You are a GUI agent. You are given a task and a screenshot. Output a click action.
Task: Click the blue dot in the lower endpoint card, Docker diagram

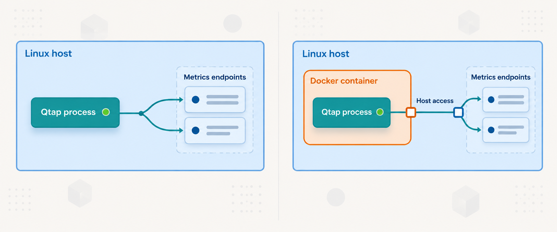tap(491, 130)
